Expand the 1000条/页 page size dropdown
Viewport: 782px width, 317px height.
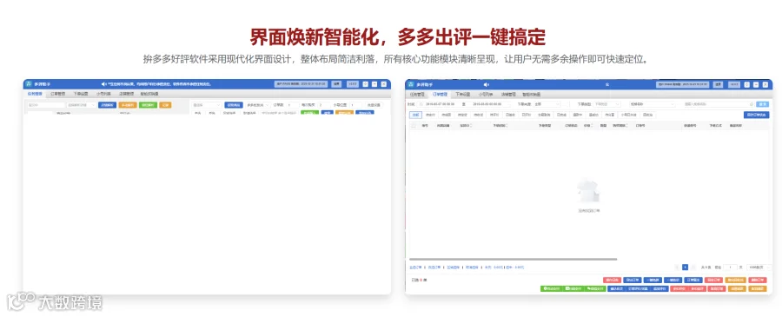(x=759, y=267)
